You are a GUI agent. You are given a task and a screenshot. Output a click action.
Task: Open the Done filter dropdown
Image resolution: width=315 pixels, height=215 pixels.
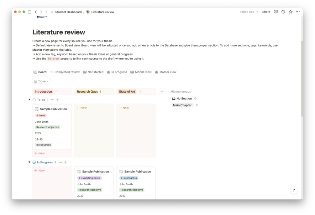click(41, 81)
